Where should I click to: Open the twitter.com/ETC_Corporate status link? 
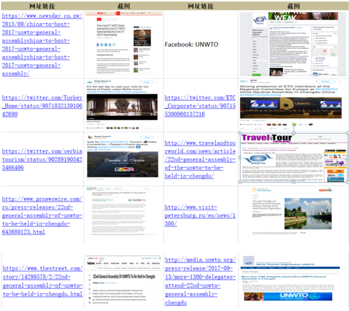pyautogui.click(x=200, y=106)
